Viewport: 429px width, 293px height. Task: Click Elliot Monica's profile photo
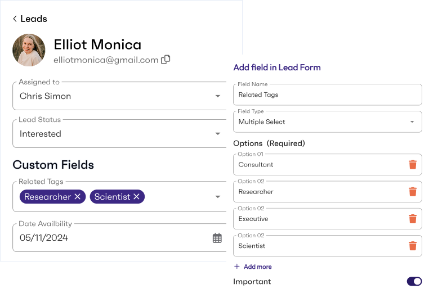[x=29, y=50]
